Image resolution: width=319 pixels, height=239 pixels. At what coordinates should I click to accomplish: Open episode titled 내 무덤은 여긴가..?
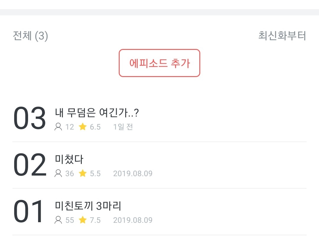coord(97,113)
